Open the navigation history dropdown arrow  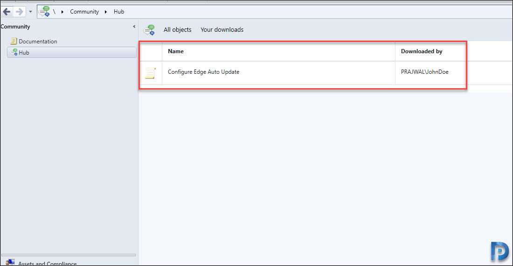(30, 12)
